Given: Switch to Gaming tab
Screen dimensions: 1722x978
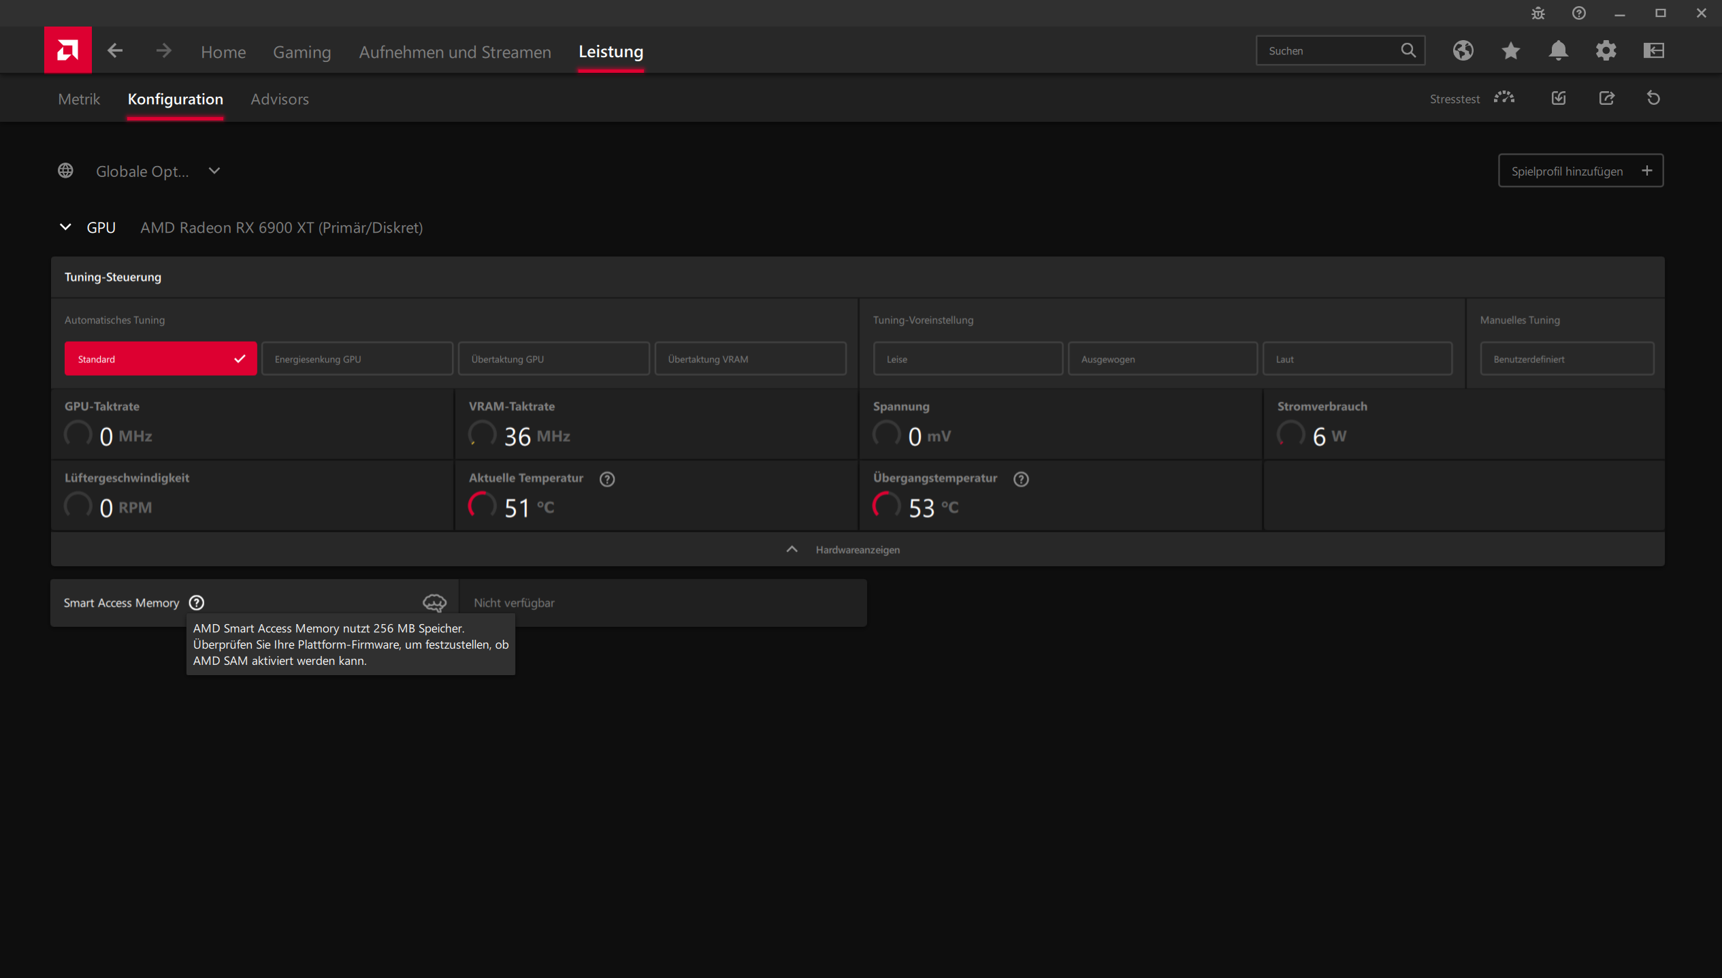Looking at the screenshot, I should 302,52.
